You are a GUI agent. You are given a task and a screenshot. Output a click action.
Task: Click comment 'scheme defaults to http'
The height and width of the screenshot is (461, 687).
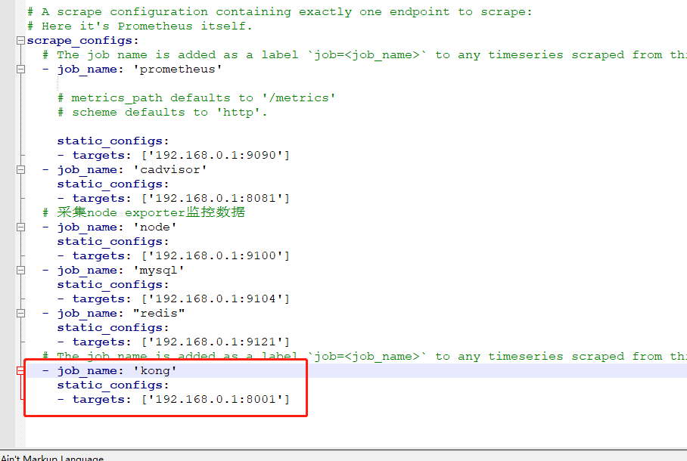(162, 113)
